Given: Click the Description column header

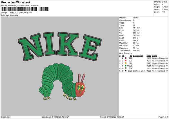Looking at the screenshot, I should coord(138,56).
